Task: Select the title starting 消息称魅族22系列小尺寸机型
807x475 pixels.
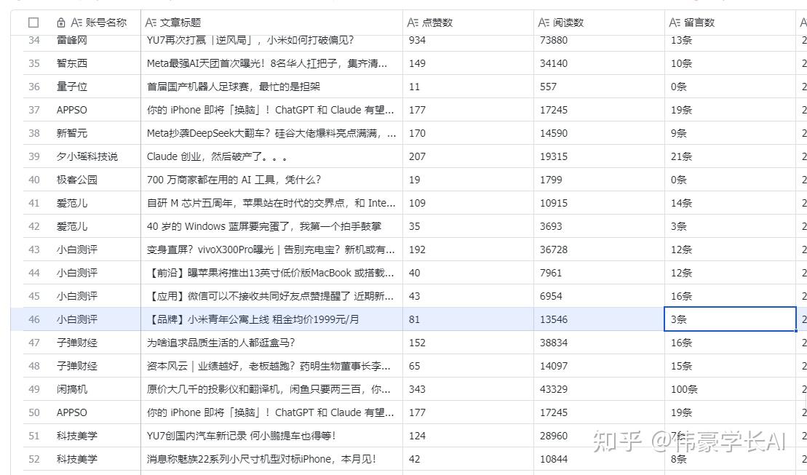Action: point(261,459)
